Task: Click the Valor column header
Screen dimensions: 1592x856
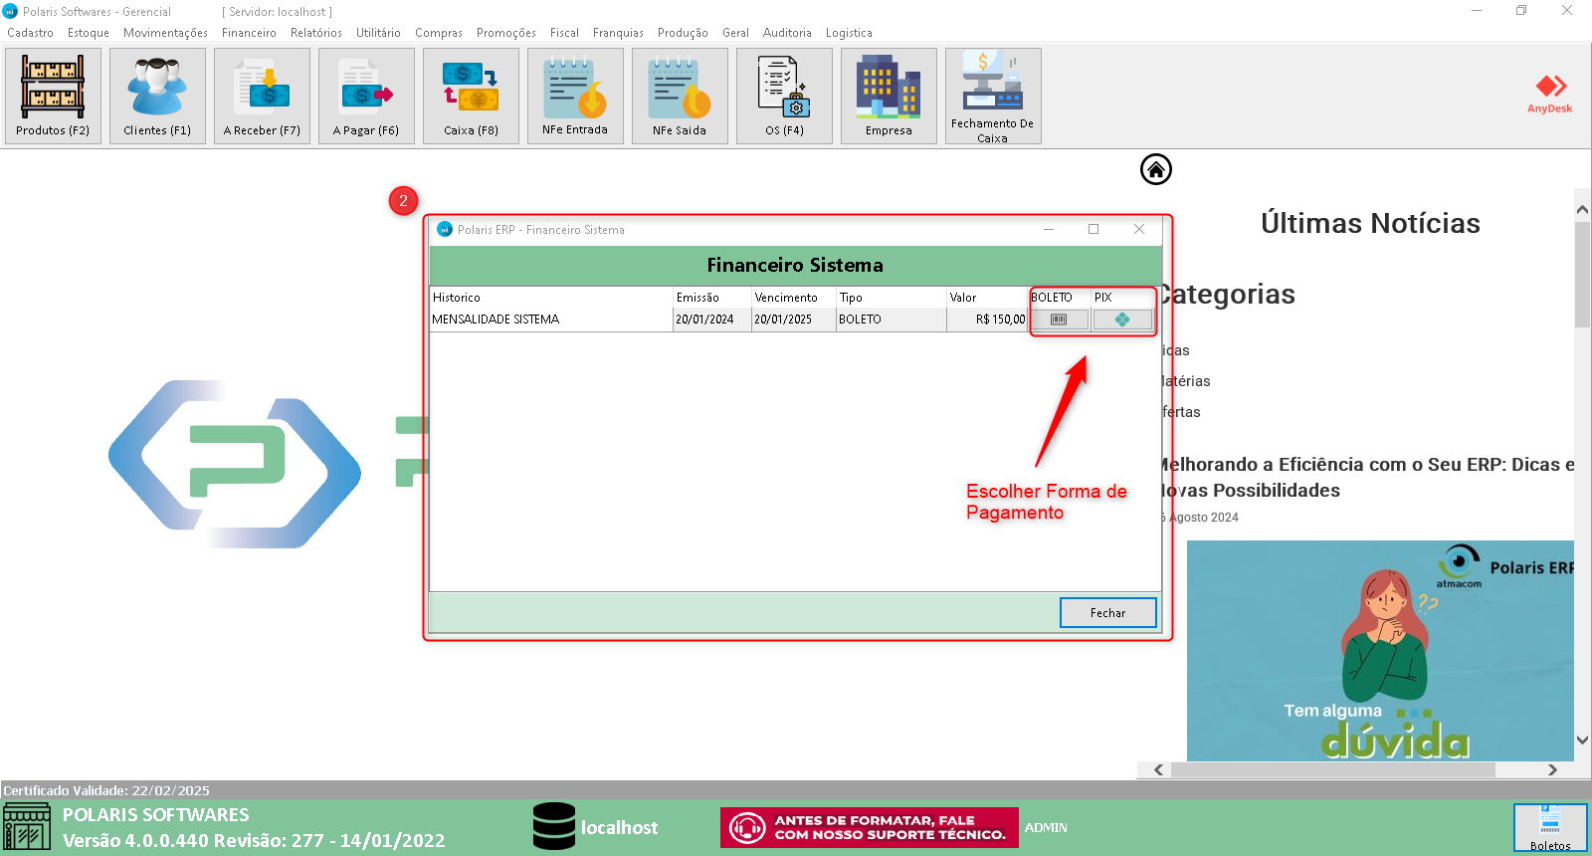Action: coord(987,298)
